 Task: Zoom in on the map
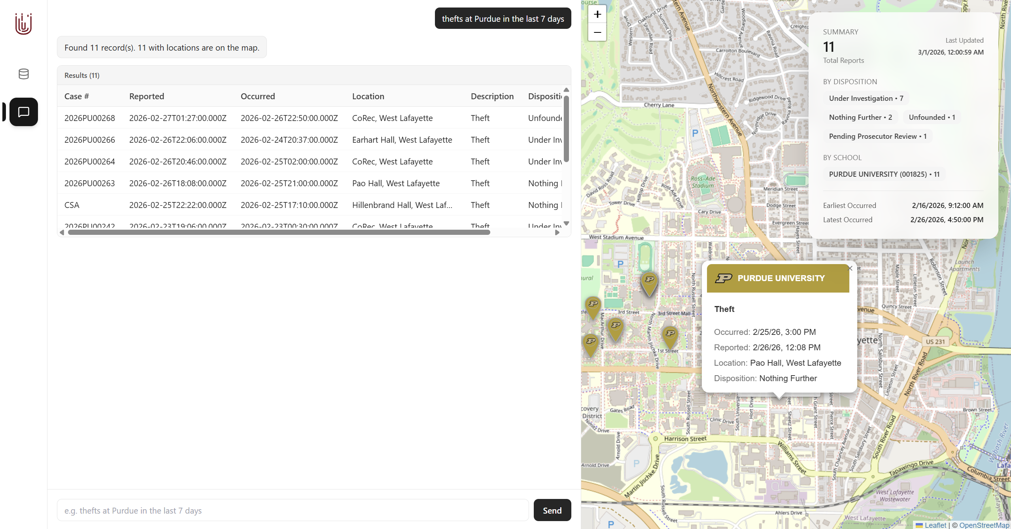click(x=597, y=15)
